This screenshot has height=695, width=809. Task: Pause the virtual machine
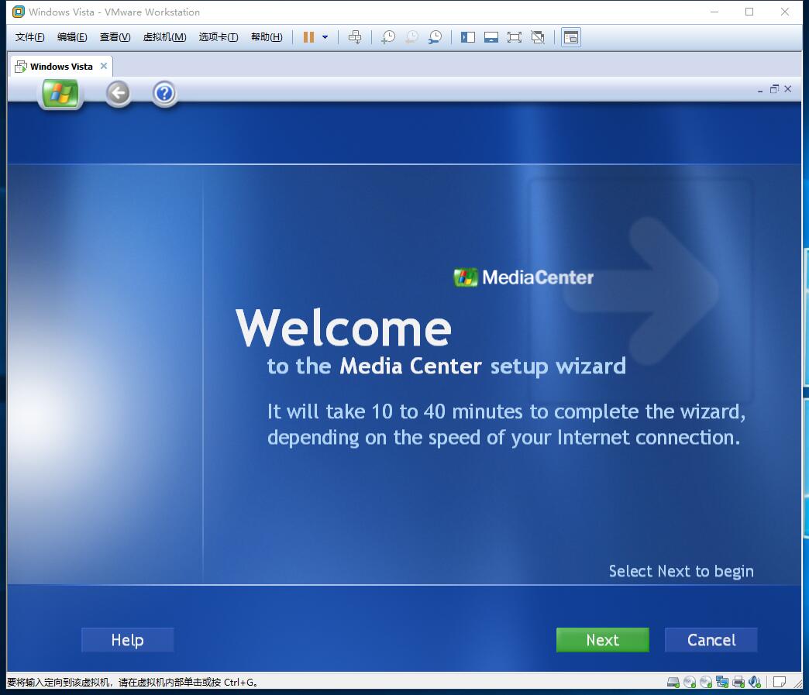coord(308,37)
